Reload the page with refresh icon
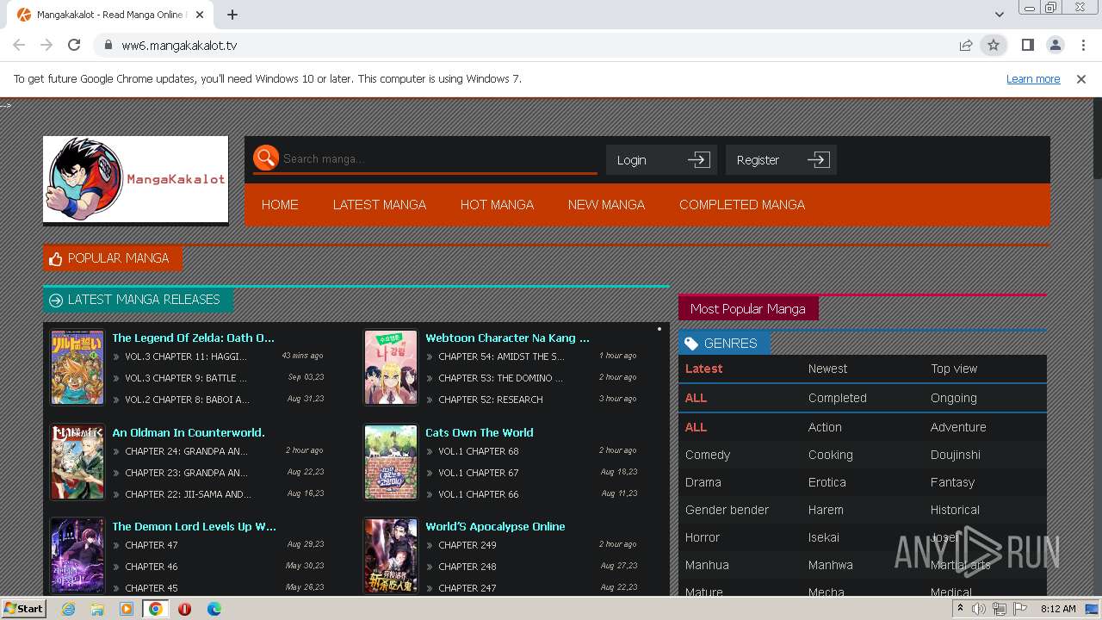Viewport: 1102px width, 620px height. pyautogui.click(x=74, y=45)
